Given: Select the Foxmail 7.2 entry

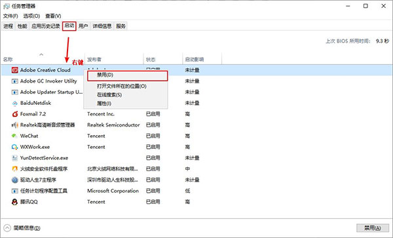Looking at the screenshot, I should coord(33,114).
